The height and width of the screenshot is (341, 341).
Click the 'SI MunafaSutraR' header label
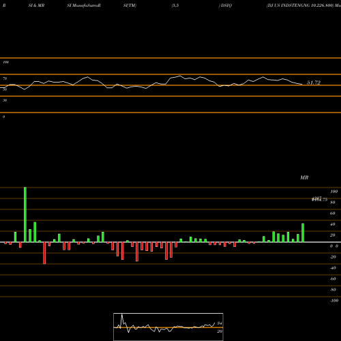pyautogui.click(x=84, y=5)
